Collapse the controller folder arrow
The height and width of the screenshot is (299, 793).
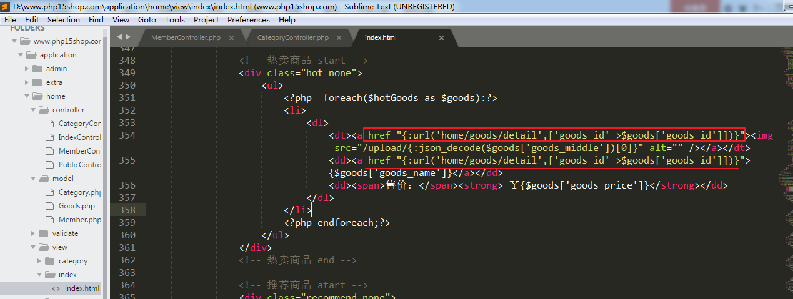[33, 110]
